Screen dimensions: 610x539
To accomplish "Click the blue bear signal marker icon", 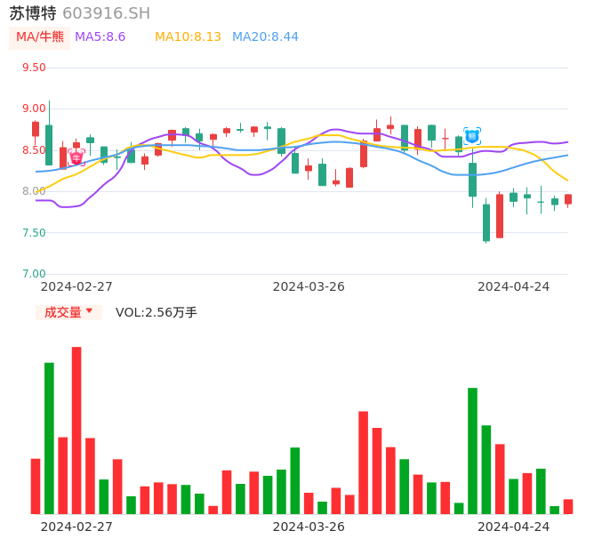I will 472,136.
